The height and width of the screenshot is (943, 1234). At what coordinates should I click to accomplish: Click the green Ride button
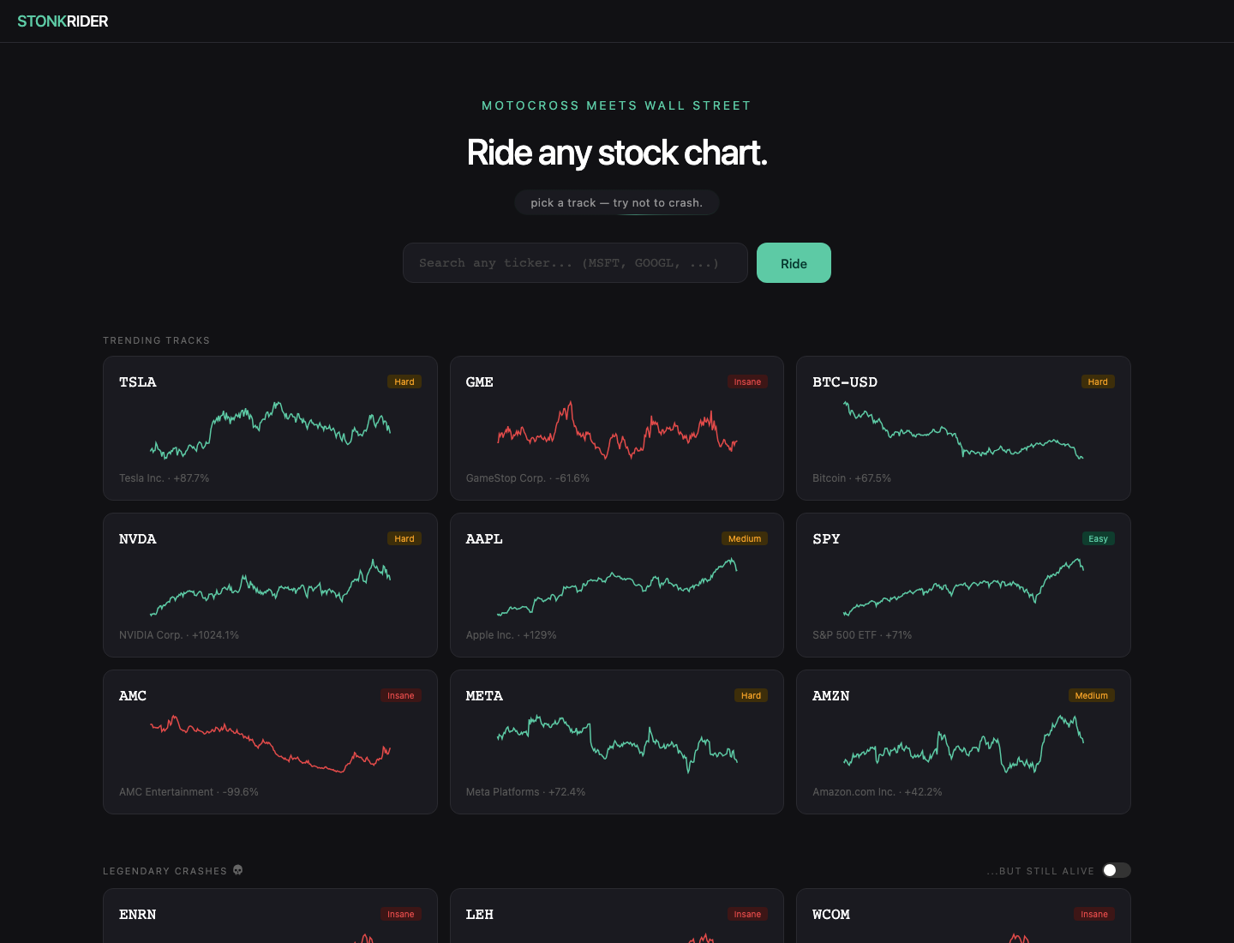(794, 262)
